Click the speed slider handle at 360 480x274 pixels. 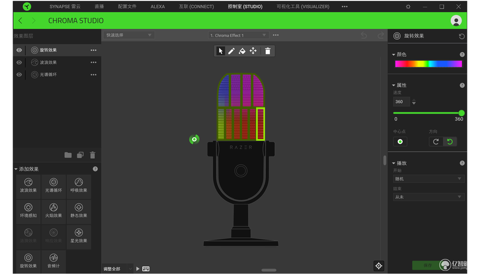tap(461, 113)
